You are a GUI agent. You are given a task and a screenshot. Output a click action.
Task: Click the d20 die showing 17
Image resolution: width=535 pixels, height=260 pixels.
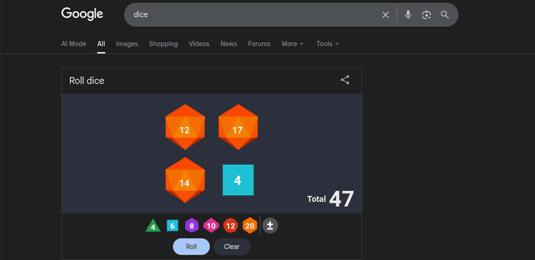(x=238, y=127)
